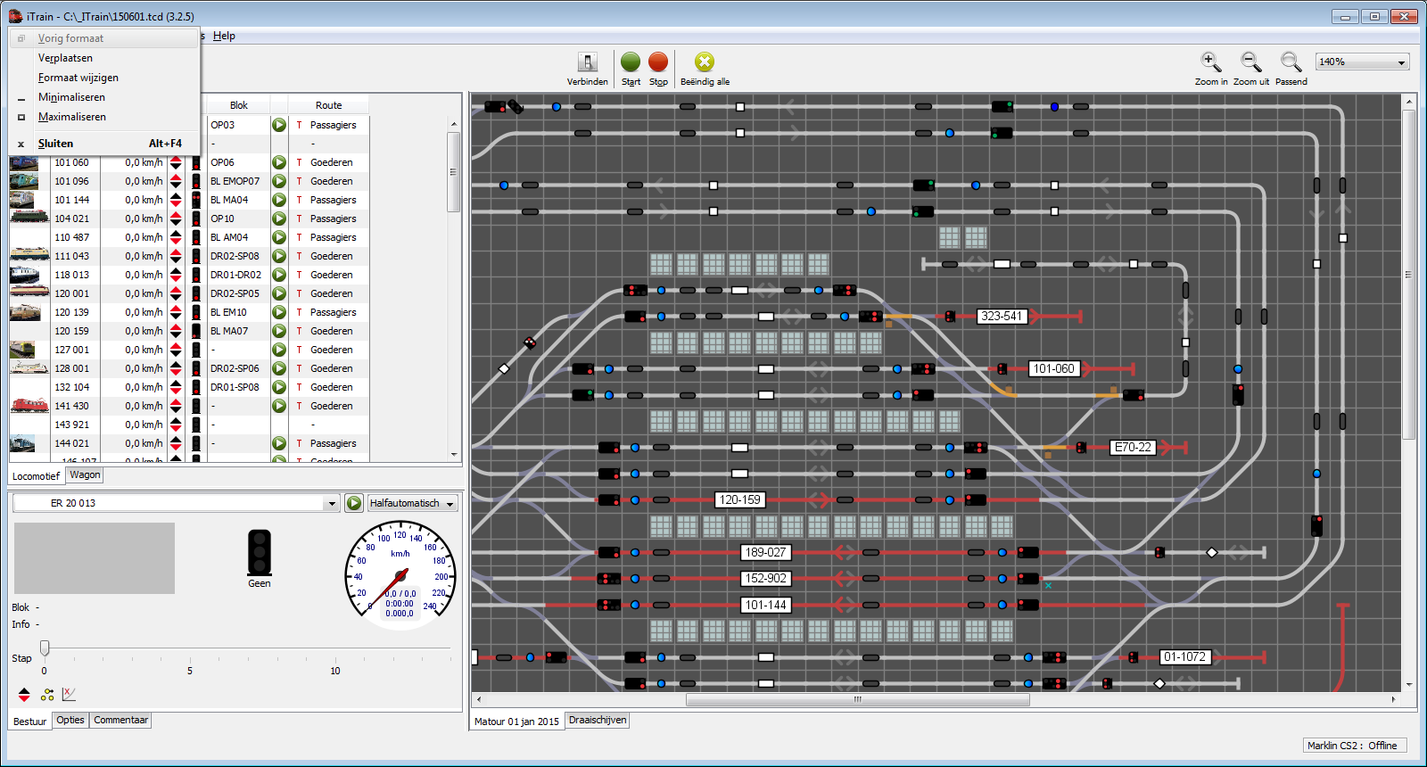Screen dimensions: 1427x767
Task: Click the Route column header
Action: pyautogui.click(x=328, y=105)
